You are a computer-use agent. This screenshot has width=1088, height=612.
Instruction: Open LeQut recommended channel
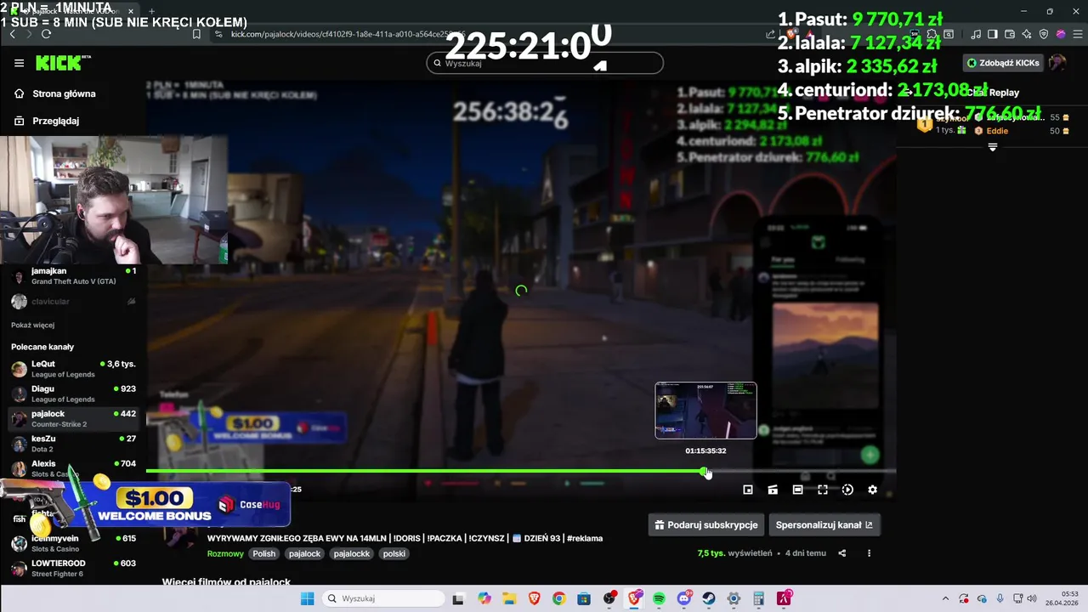point(74,369)
